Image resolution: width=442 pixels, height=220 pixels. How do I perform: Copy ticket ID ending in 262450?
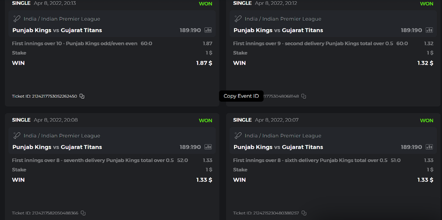tap(82, 96)
